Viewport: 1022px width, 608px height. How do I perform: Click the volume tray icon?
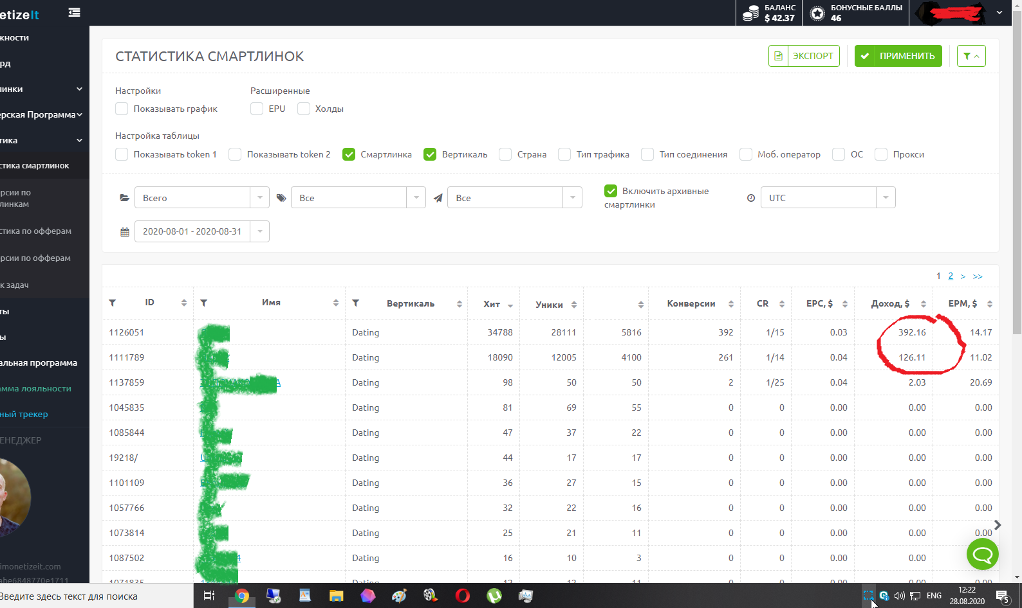click(x=900, y=596)
